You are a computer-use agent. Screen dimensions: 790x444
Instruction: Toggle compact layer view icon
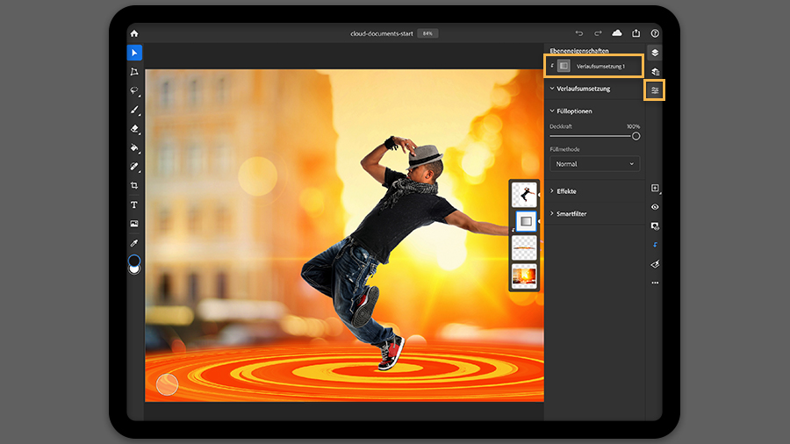point(655,53)
